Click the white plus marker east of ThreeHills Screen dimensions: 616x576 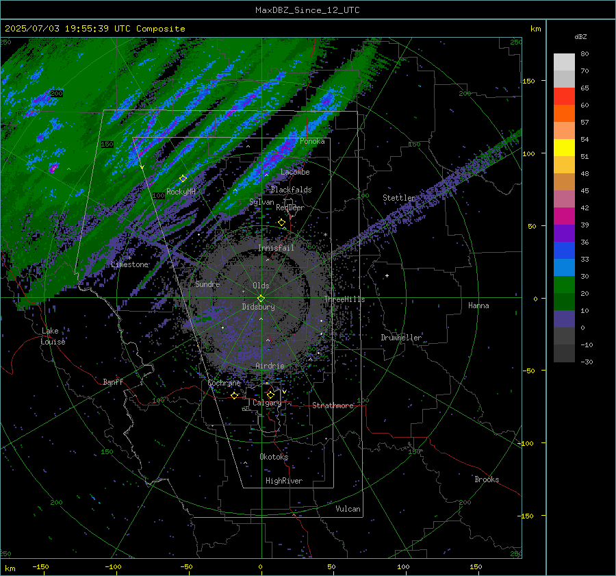click(x=387, y=275)
